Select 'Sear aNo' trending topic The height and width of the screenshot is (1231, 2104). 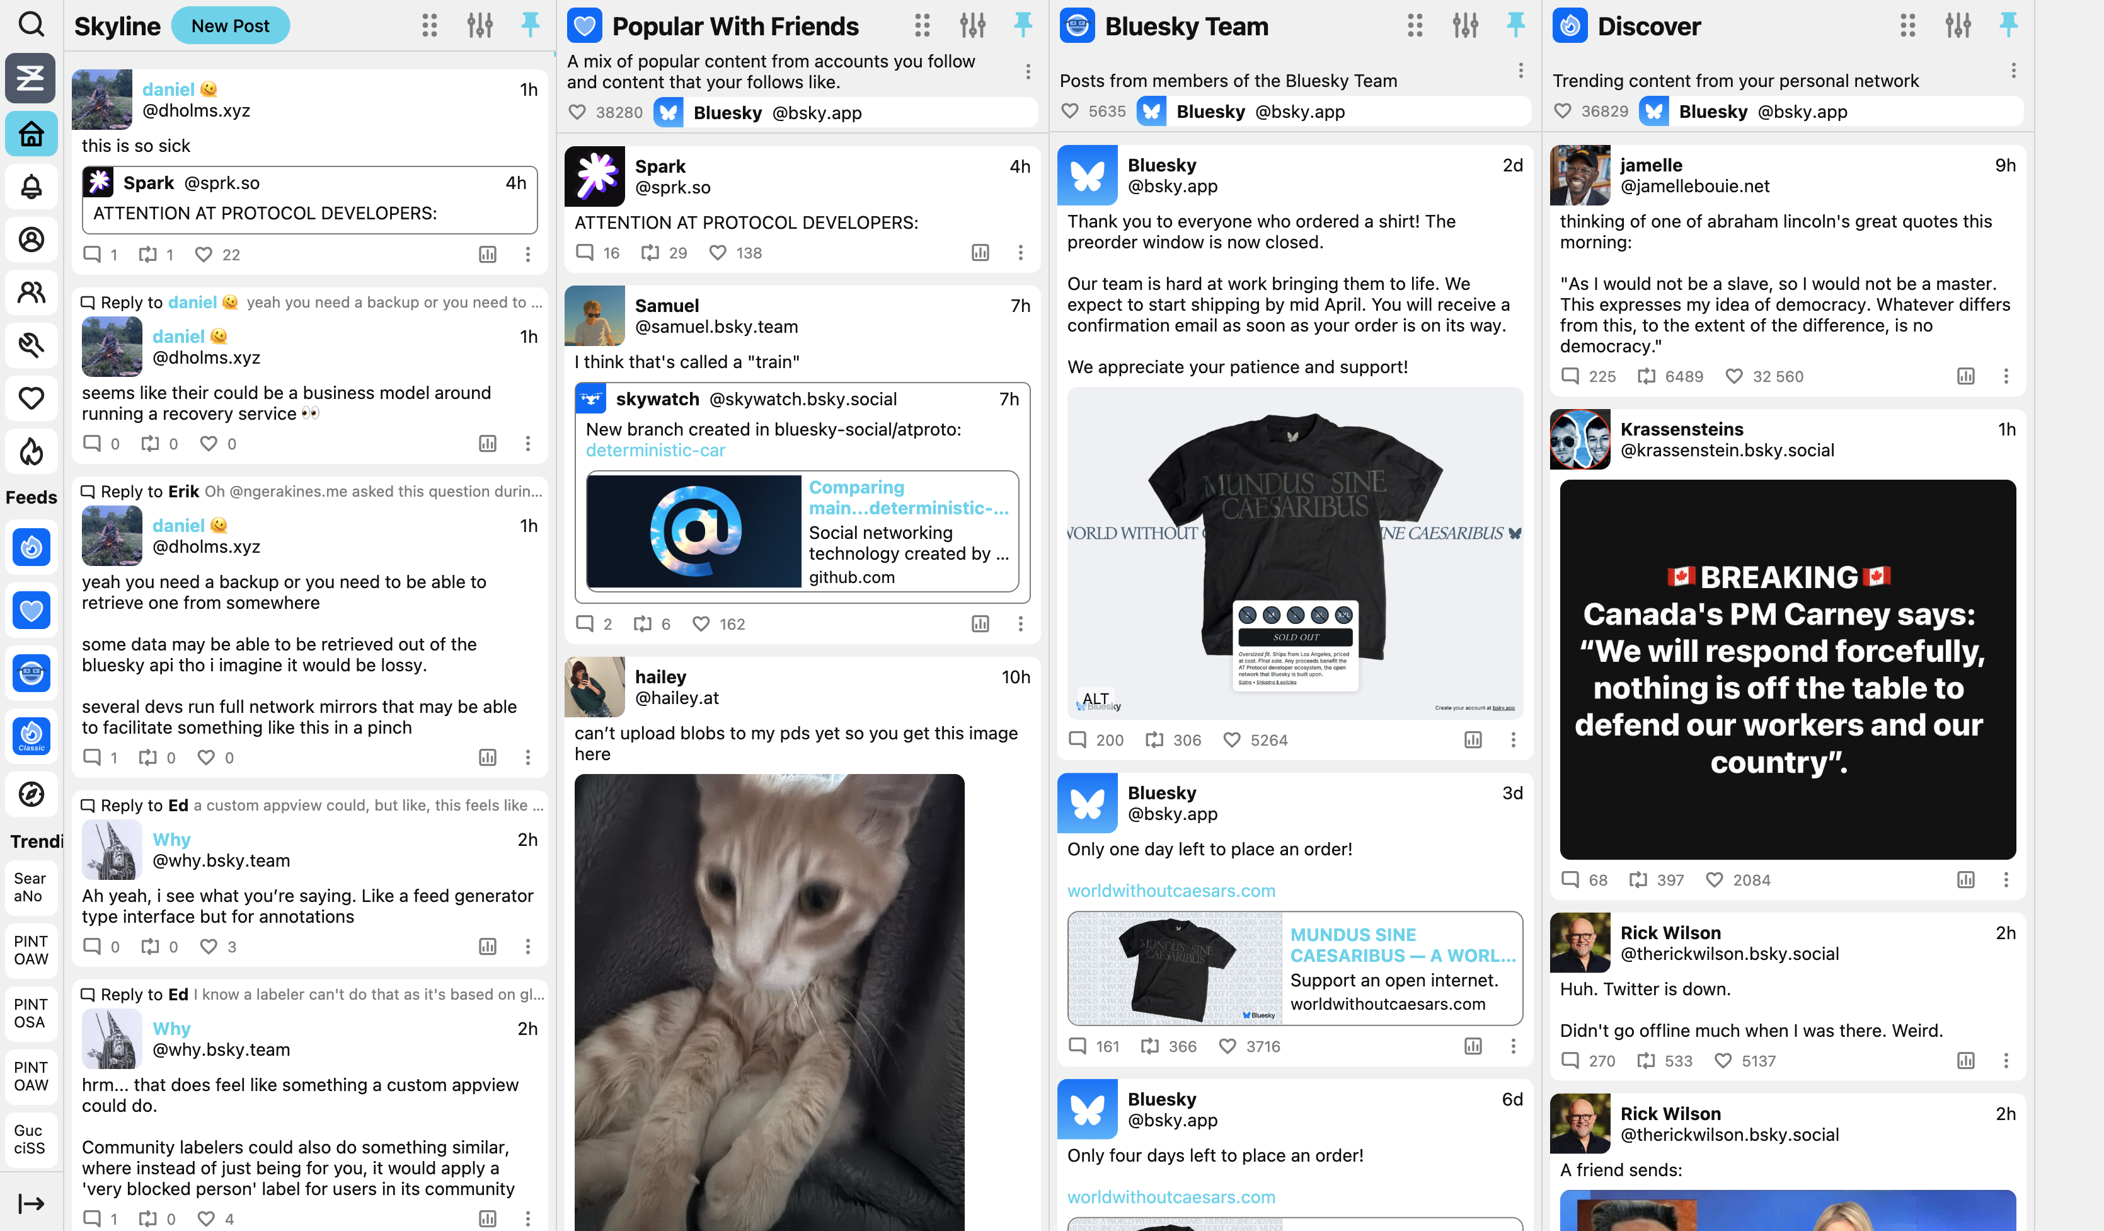(31, 887)
